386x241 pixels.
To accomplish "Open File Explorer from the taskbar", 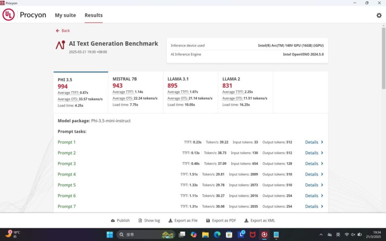I will 205,235.
